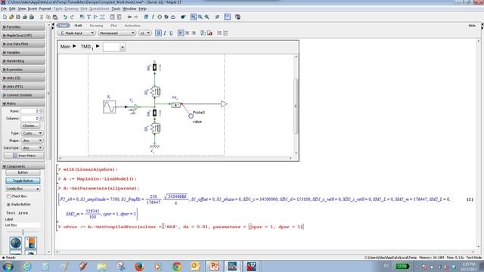Image resolution: width=484 pixels, height=272 pixels.
Task: Click the Chrome icon in the taskbar
Action: (177, 266)
